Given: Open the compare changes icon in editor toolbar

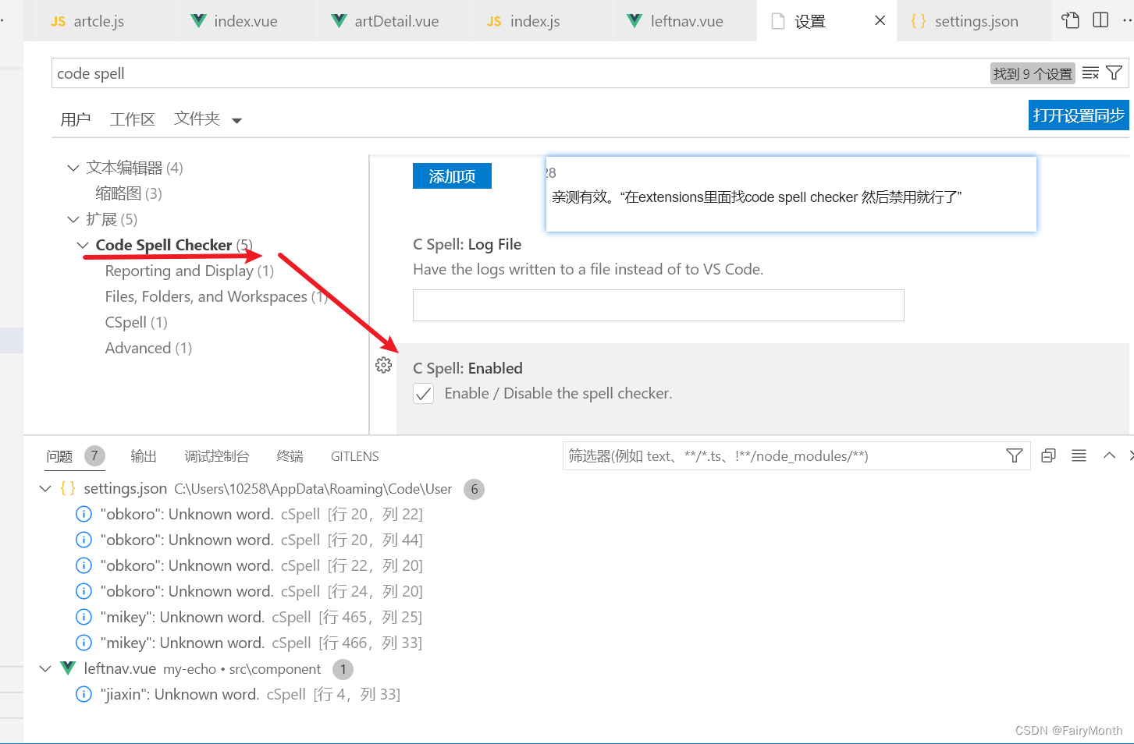Looking at the screenshot, I should point(1071,20).
